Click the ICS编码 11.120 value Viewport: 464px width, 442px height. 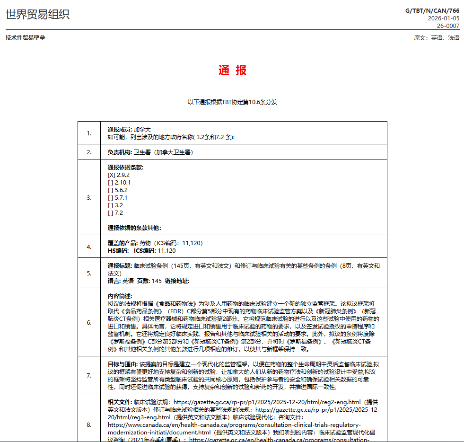[155, 250]
